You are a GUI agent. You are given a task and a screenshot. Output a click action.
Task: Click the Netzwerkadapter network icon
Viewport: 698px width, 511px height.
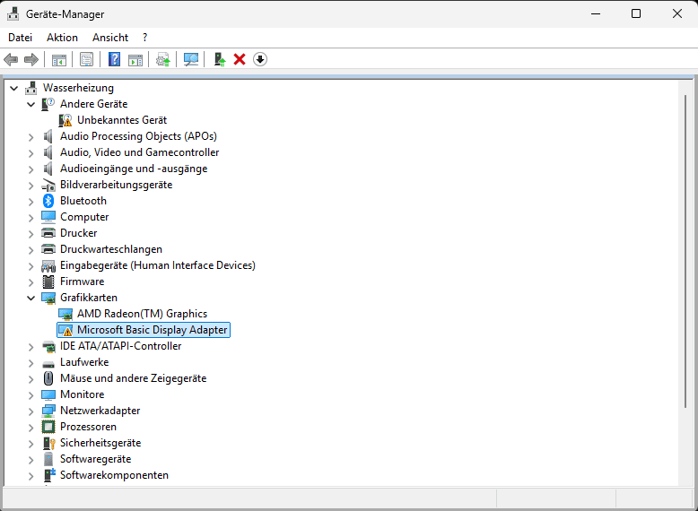pyautogui.click(x=48, y=411)
